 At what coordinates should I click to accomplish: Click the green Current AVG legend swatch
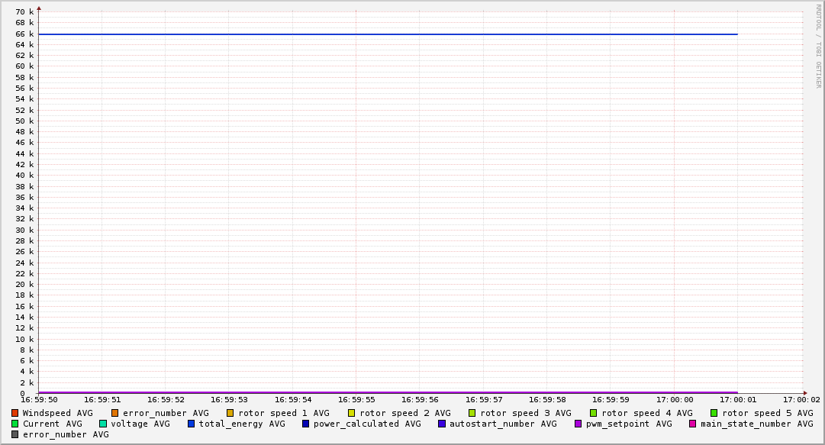click(x=15, y=424)
